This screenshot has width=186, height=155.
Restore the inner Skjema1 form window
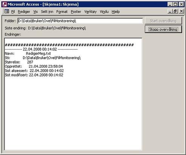point(175,11)
